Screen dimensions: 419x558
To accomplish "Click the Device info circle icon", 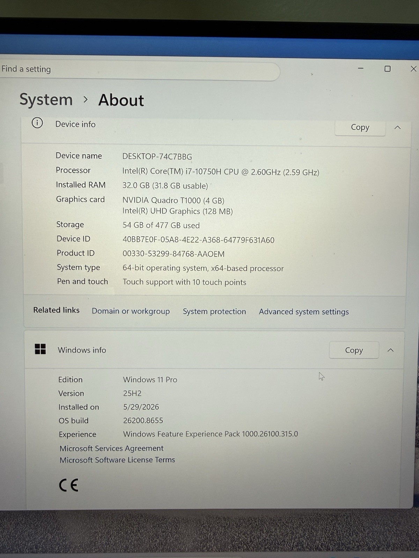I will [37, 123].
